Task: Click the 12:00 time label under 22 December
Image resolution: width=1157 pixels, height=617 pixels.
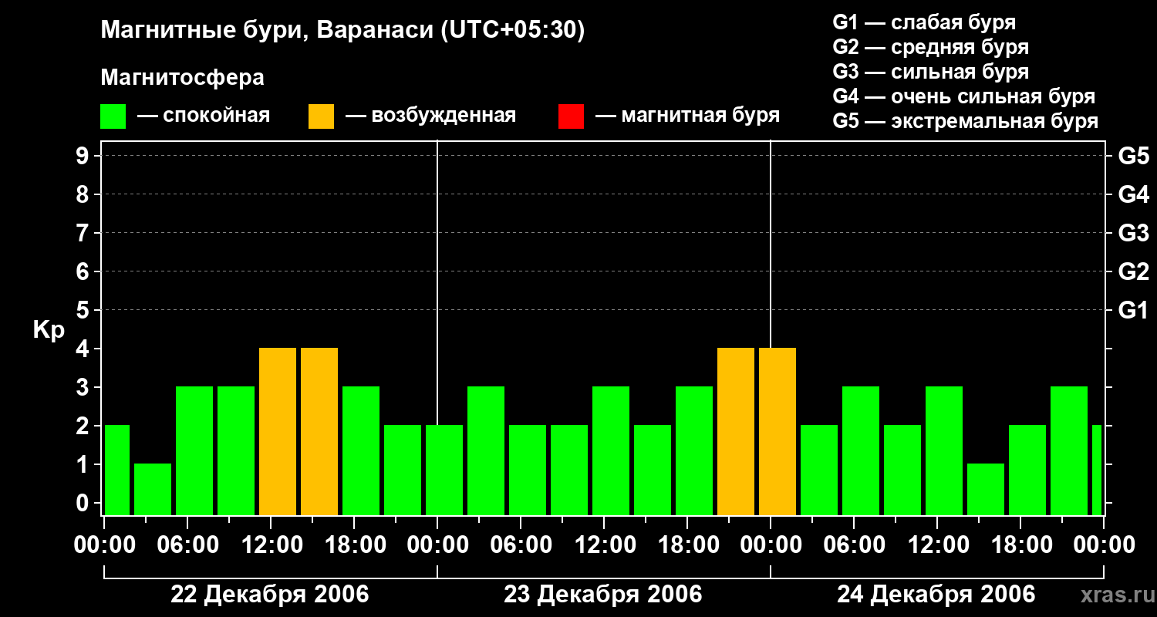Action: [271, 545]
